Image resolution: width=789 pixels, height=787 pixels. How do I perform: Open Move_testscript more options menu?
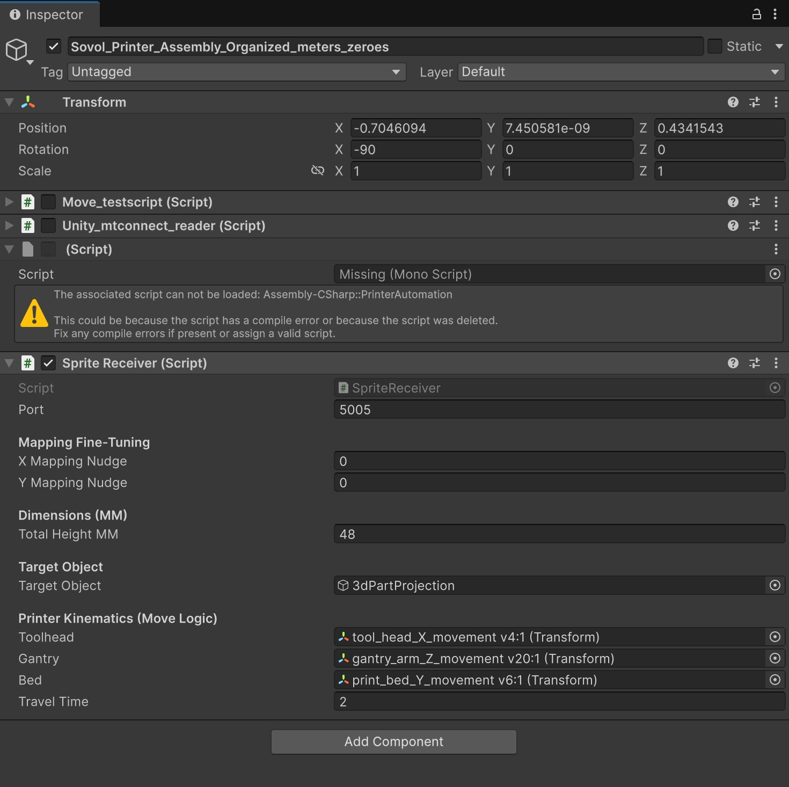click(x=776, y=202)
